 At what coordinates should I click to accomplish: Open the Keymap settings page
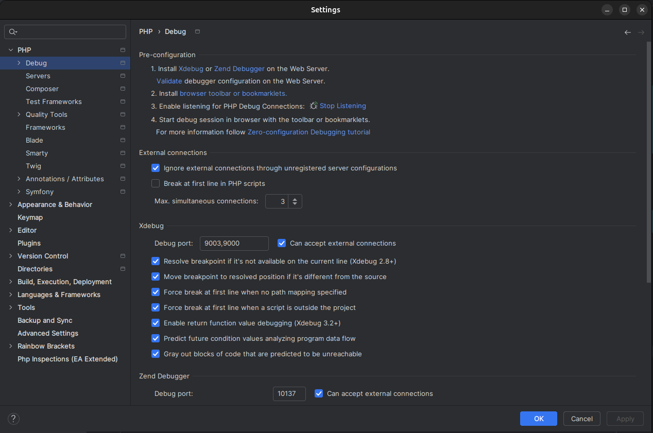pos(30,217)
